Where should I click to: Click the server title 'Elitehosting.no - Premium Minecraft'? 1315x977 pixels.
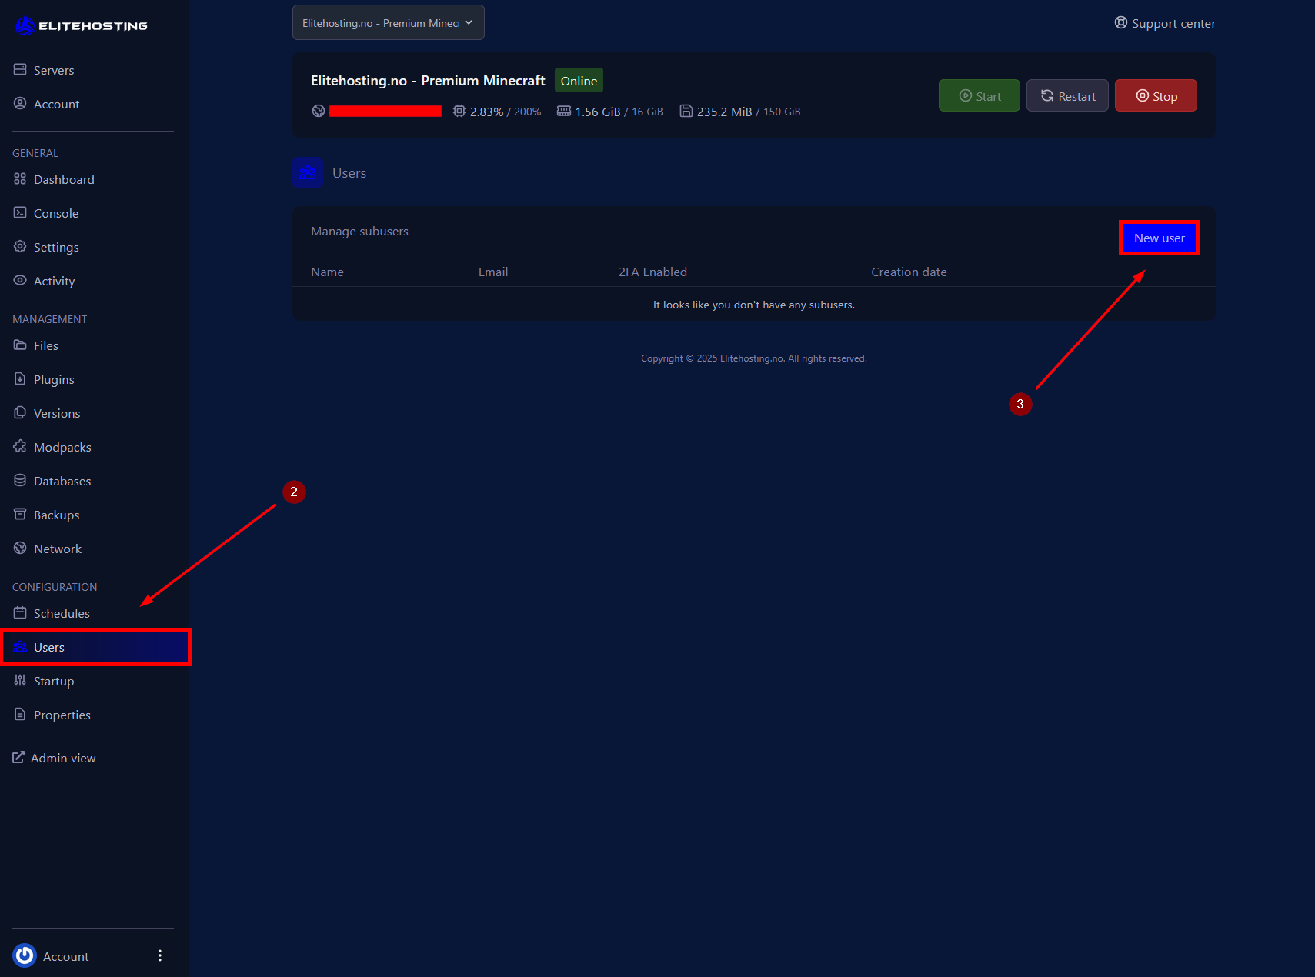point(428,80)
